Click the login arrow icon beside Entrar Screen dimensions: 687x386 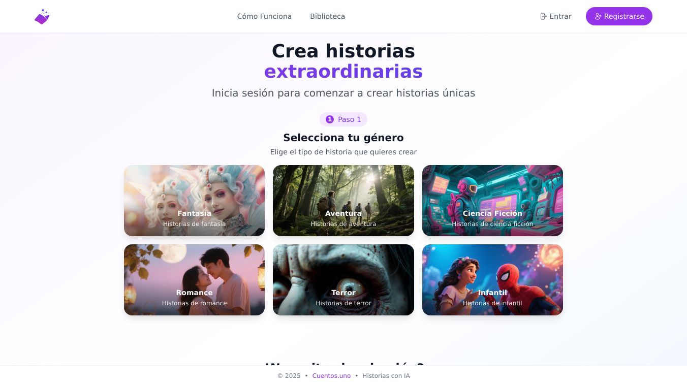543,16
